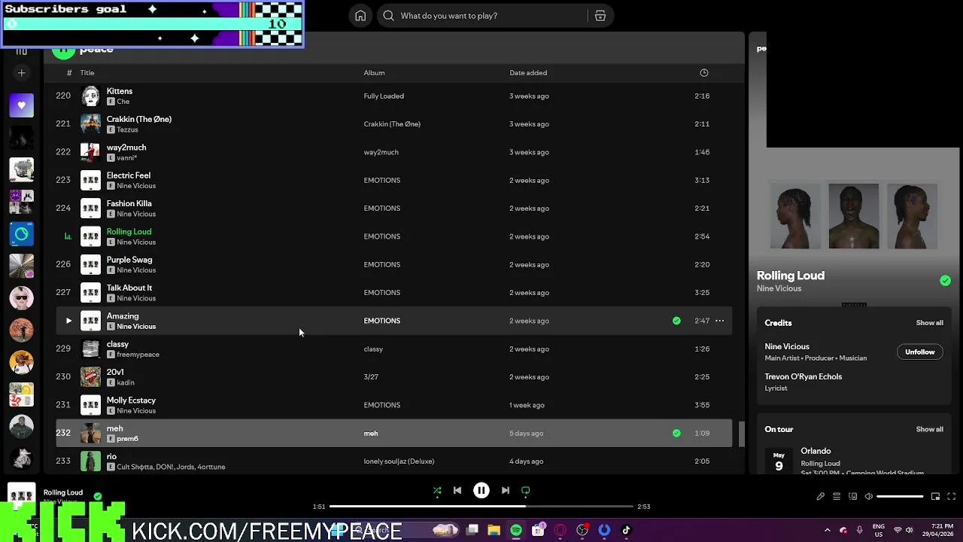Open Trevon O'Ryan Echols credit
Image resolution: width=963 pixels, height=542 pixels.
point(804,376)
